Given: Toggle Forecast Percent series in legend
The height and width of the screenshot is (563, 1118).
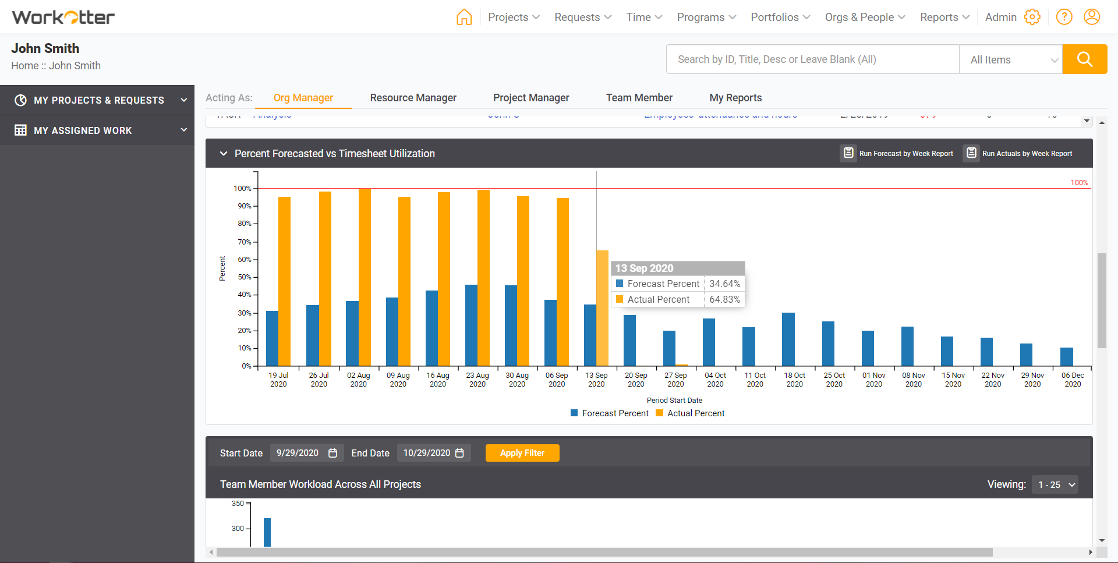Looking at the screenshot, I should coord(610,413).
